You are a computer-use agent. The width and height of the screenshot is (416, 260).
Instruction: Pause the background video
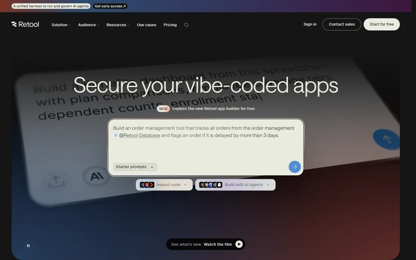(28, 246)
